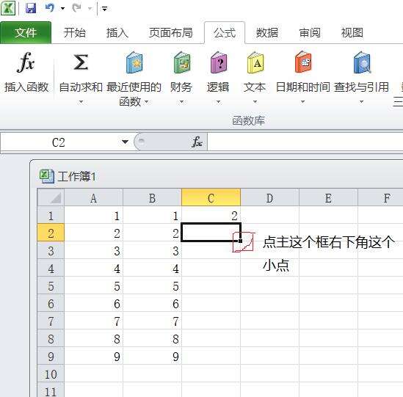Click cell A5 containing 5
Viewport: 403px width, 397px height.
pos(93,286)
